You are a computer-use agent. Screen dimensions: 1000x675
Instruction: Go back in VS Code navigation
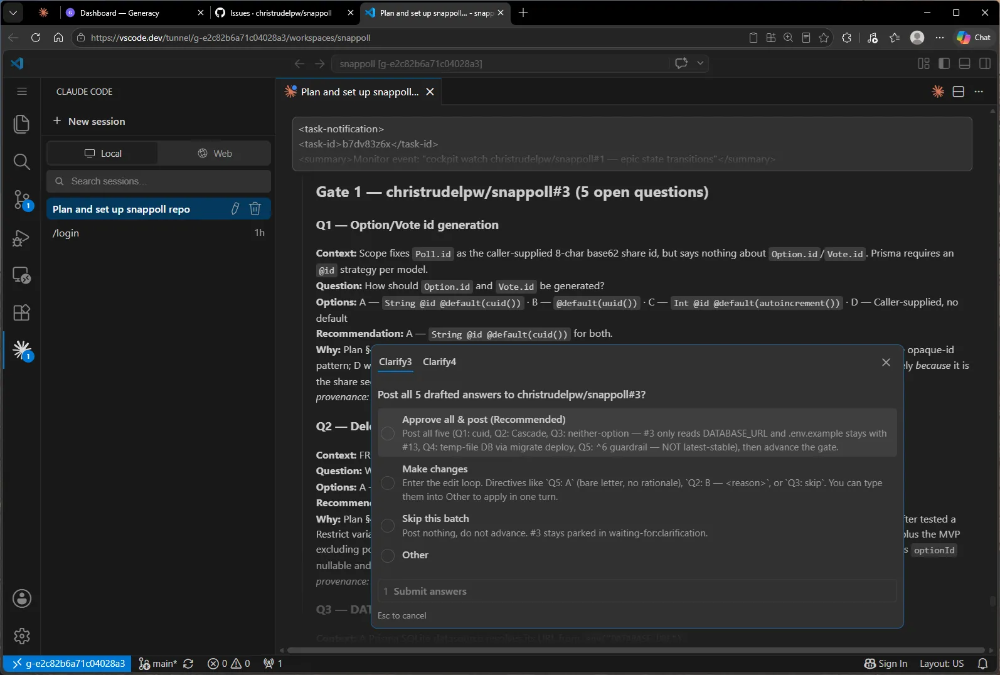point(299,63)
